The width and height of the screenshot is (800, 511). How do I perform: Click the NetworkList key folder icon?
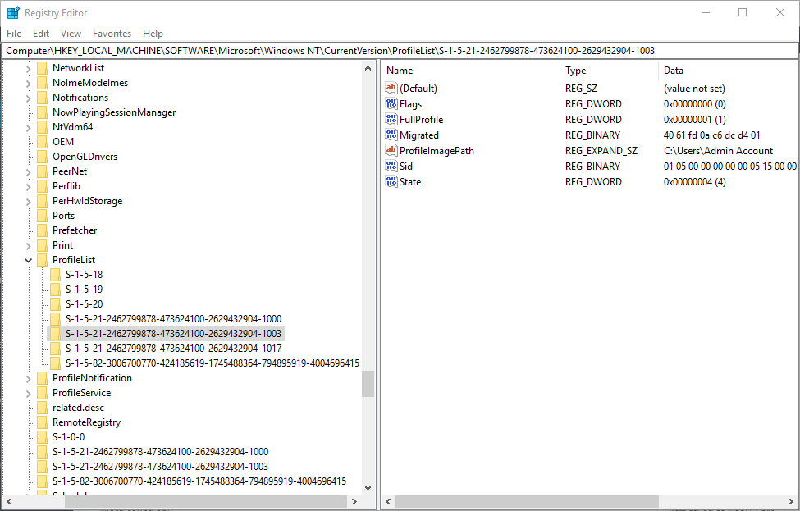click(x=43, y=68)
